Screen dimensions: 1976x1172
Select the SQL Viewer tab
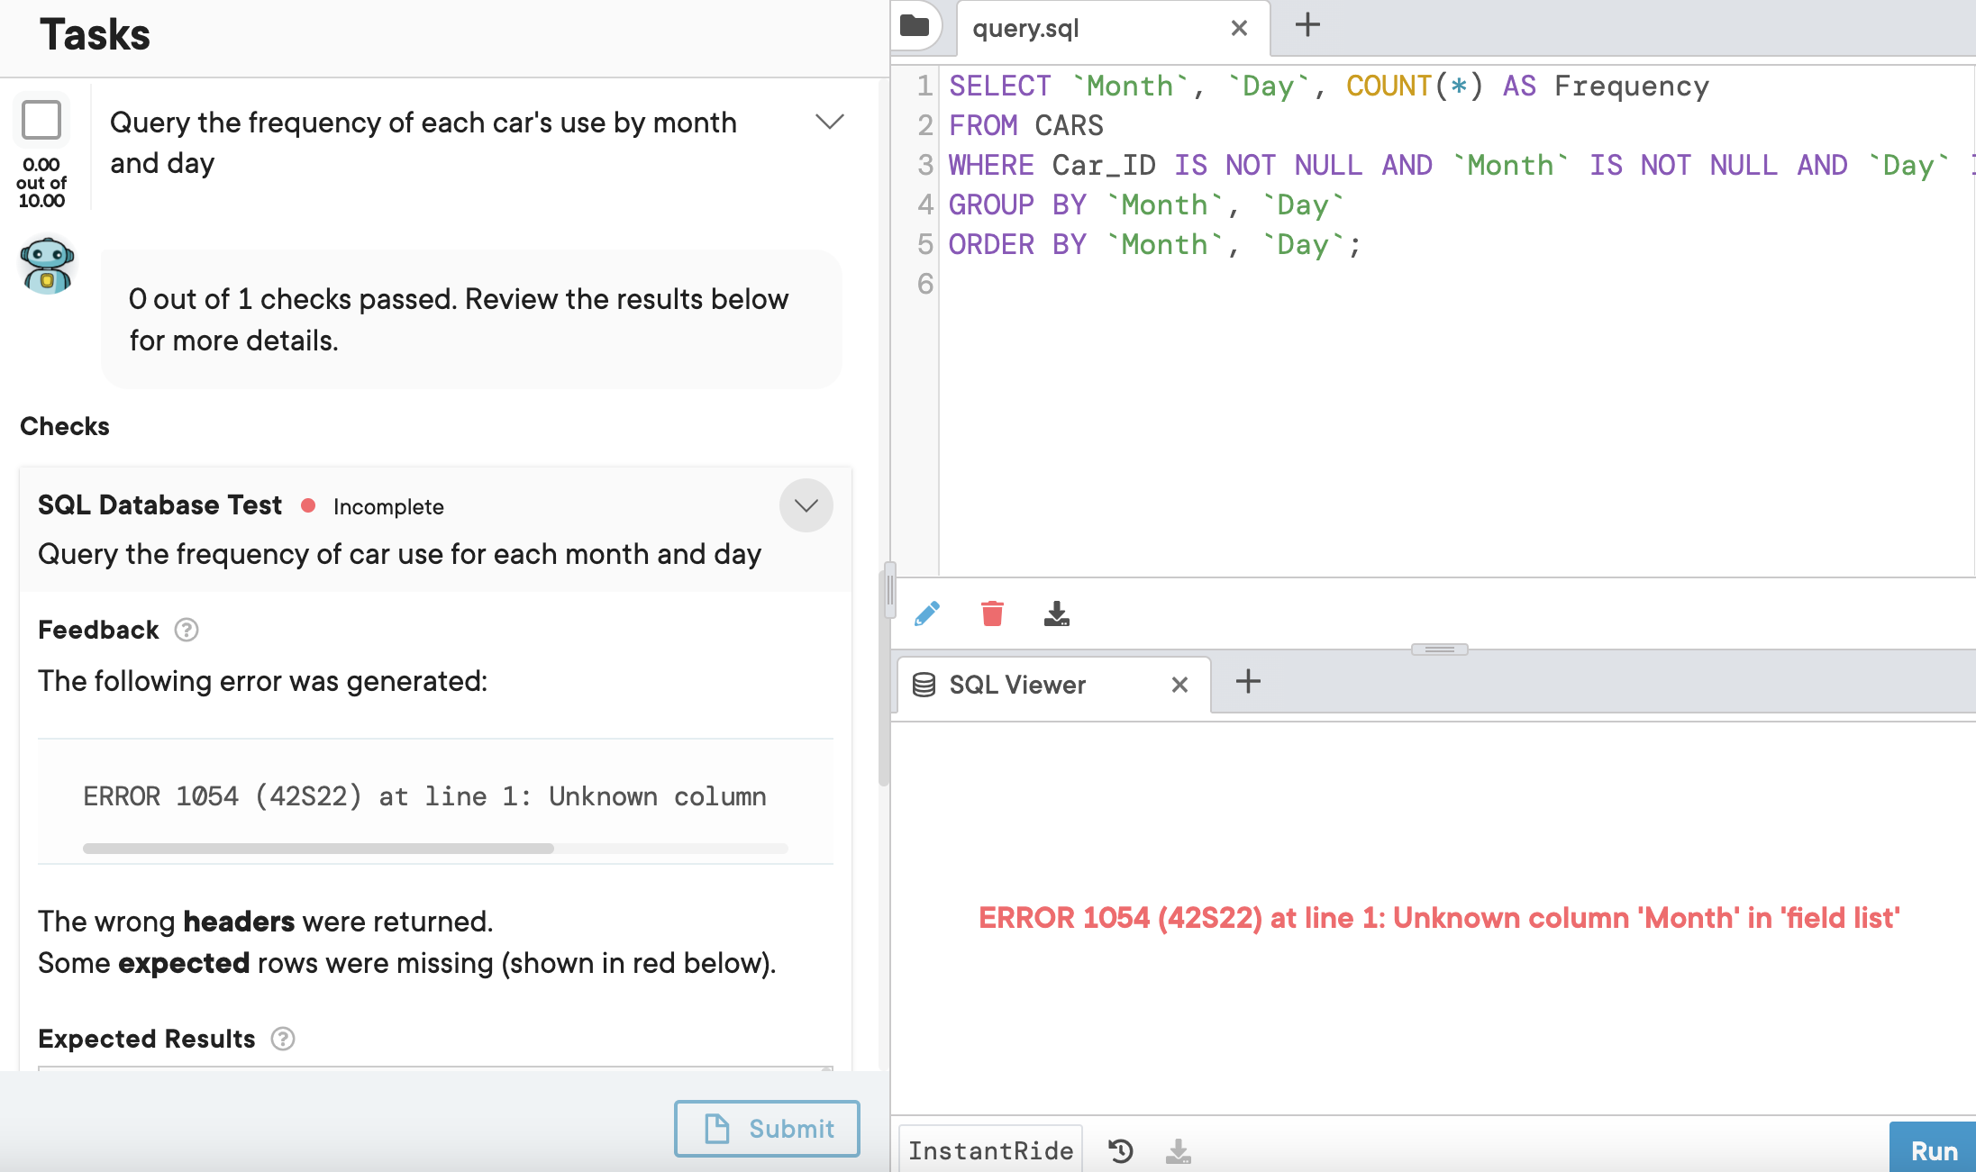pos(1016,684)
